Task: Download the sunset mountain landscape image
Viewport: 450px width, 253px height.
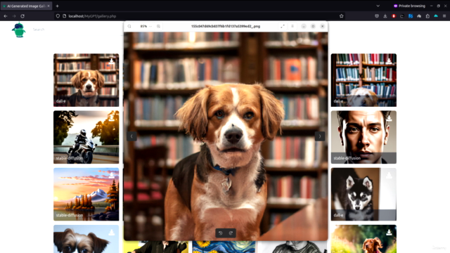Action: pyautogui.click(x=111, y=175)
